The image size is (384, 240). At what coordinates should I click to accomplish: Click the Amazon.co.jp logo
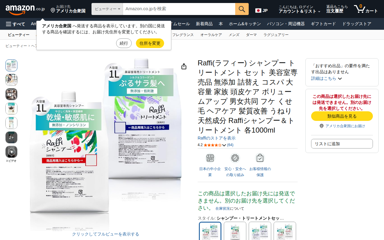tap(25, 9)
